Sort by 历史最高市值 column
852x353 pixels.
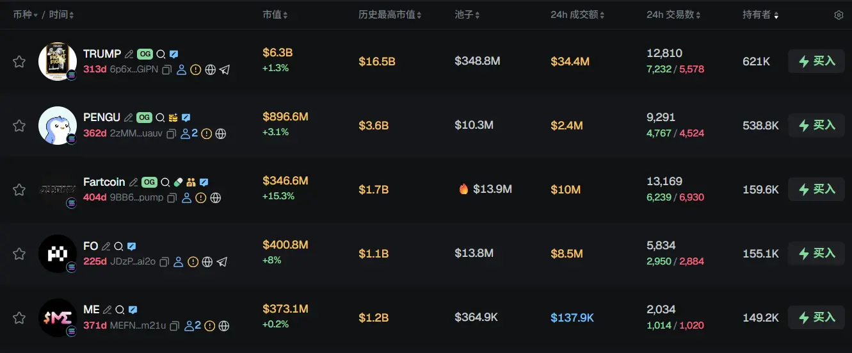point(390,15)
